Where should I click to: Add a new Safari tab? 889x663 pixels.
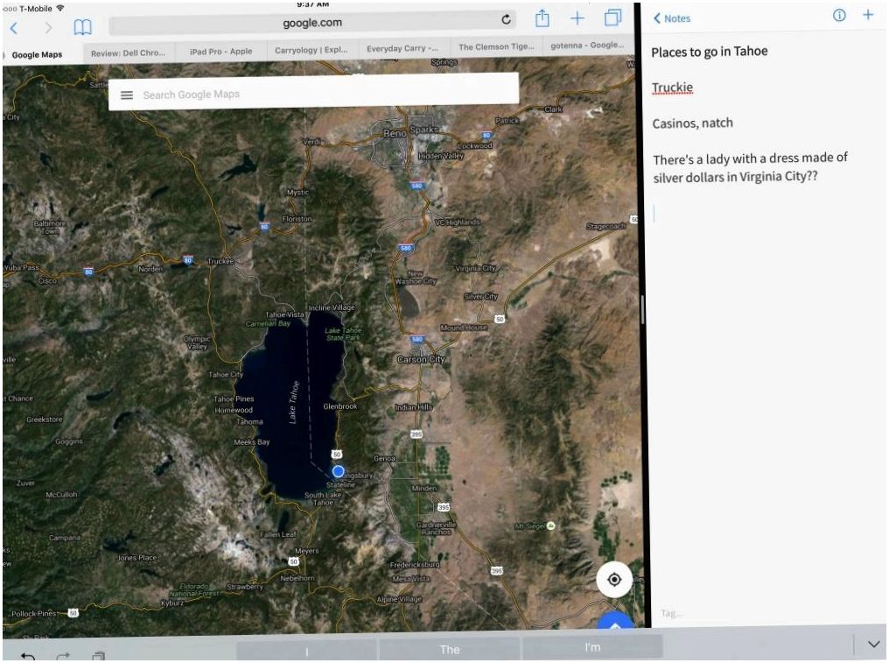pyautogui.click(x=577, y=18)
